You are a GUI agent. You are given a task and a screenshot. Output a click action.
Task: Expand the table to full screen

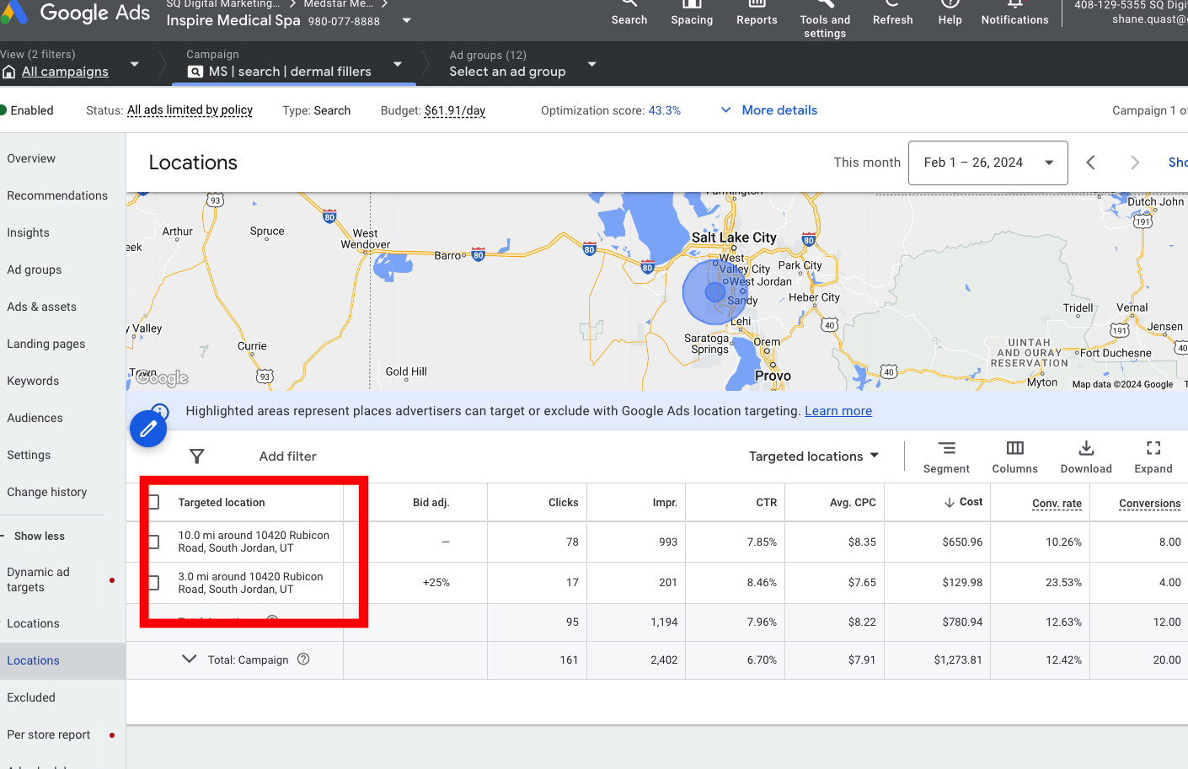tap(1153, 457)
